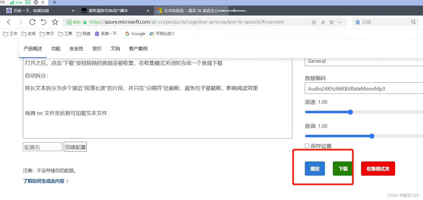Click the address bar URL
Image resolution: width=423 pixels, height=200 pixels.
[x=187, y=22]
